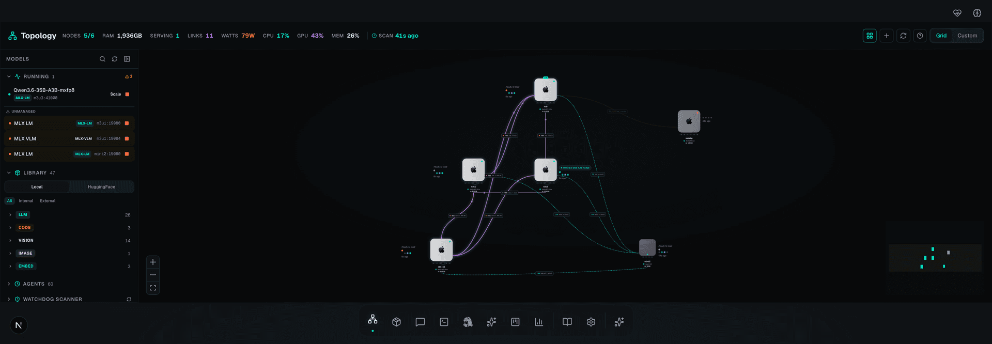
Task: Open the settings gear in dock
Action: (x=591, y=322)
